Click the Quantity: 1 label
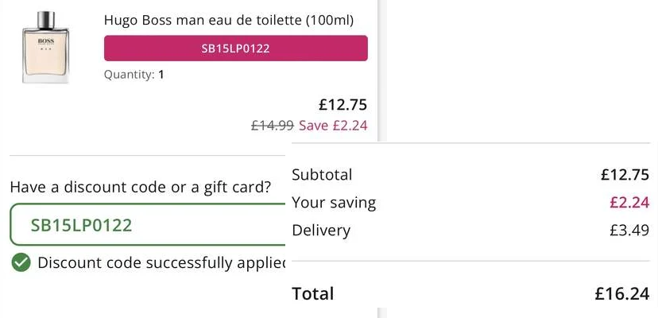The width and height of the screenshot is (658, 318). coord(134,75)
